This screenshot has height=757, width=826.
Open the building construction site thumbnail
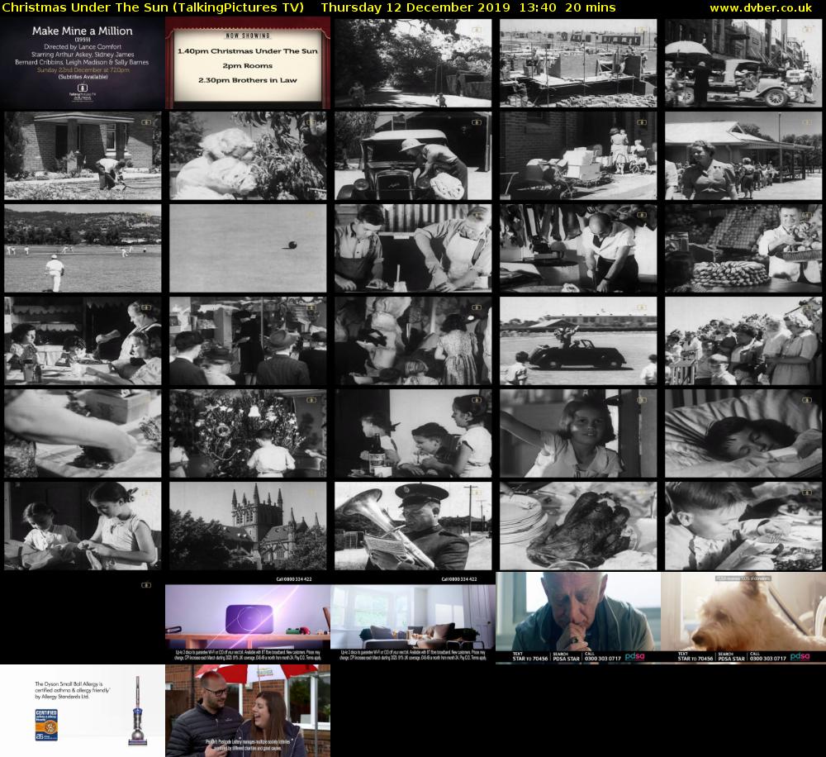point(578,64)
